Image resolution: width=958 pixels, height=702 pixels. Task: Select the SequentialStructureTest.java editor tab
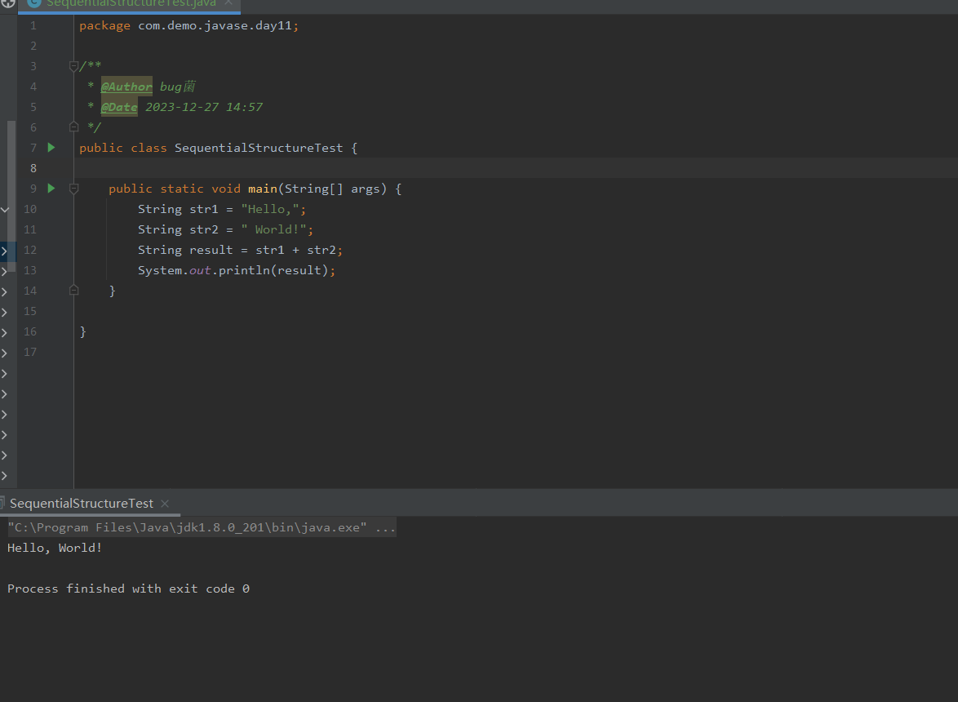pyautogui.click(x=130, y=5)
